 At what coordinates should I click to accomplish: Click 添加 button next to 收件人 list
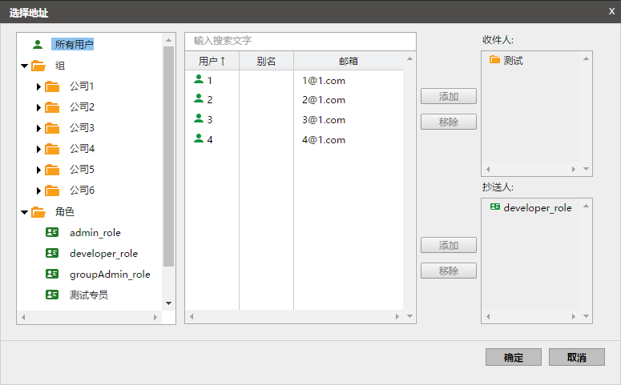449,96
